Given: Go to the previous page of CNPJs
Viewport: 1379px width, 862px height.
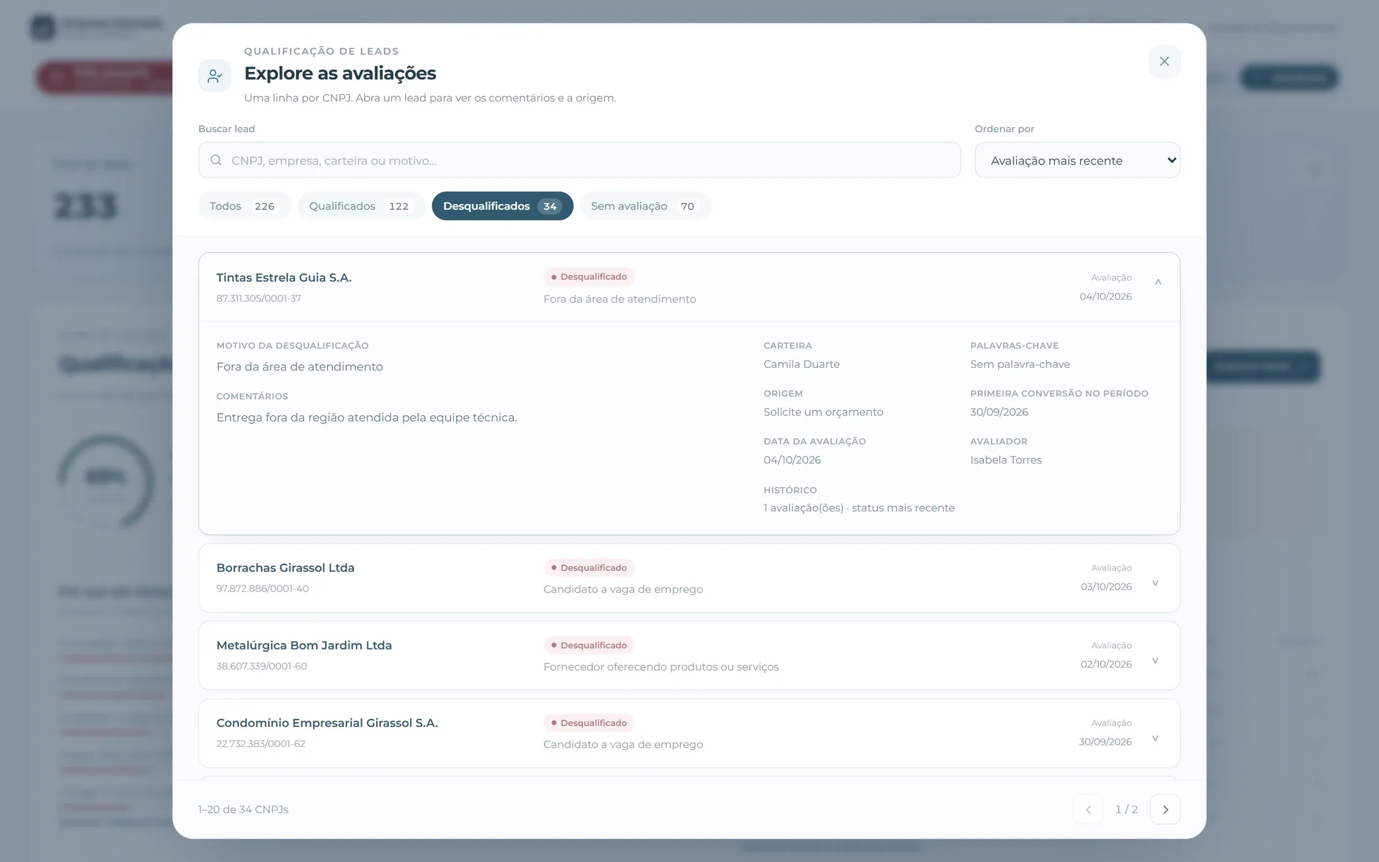Looking at the screenshot, I should coord(1088,809).
